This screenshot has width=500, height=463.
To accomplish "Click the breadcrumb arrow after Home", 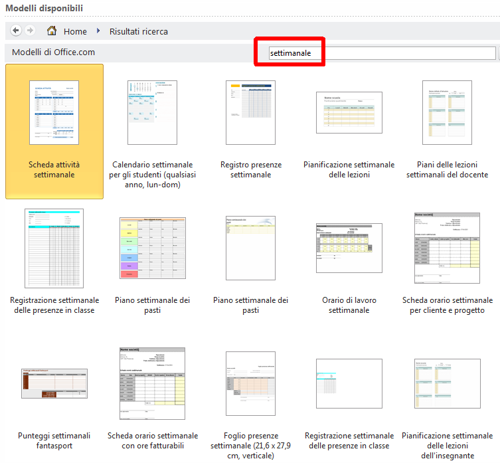I will (x=98, y=31).
